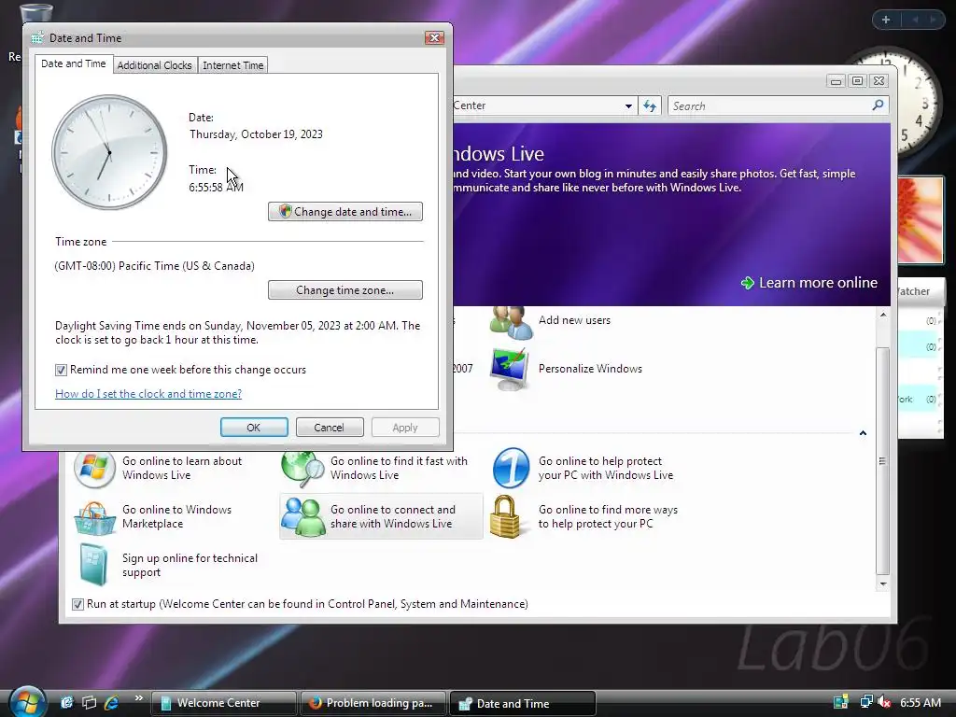
Task: Select the Date and Time tab
Action: point(73,63)
